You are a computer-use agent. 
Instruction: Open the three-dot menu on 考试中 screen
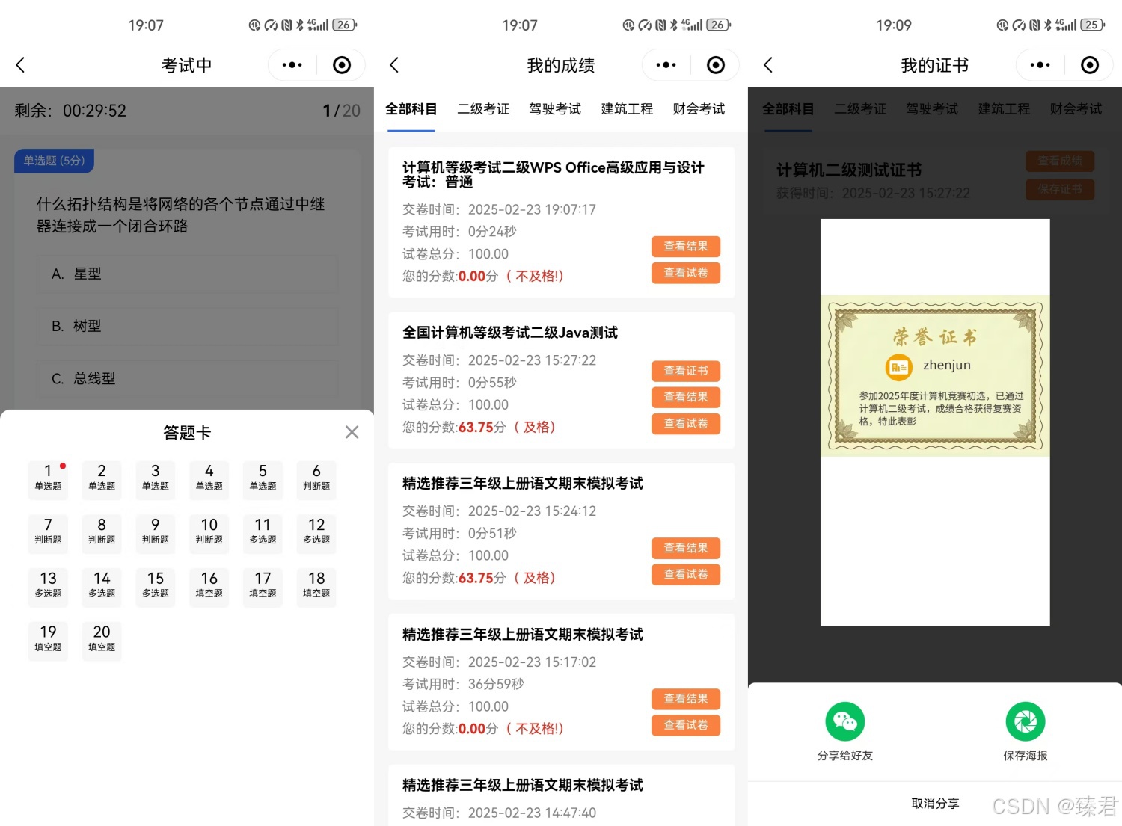click(292, 65)
